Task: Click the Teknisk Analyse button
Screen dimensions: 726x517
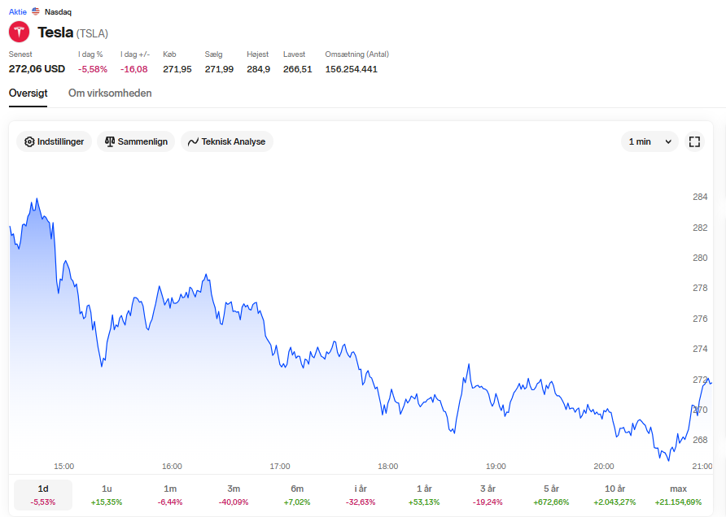Action: click(x=227, y=141)
